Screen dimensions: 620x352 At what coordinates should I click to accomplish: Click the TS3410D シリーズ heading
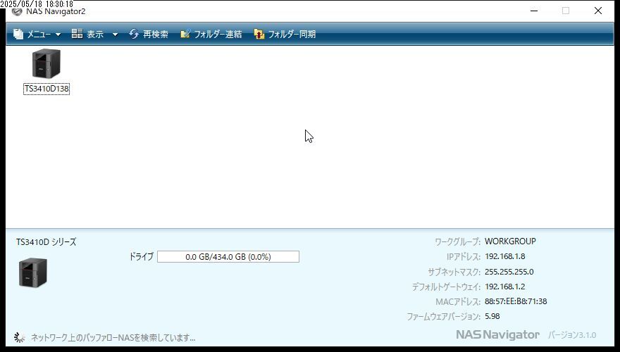tap(46, 242)
